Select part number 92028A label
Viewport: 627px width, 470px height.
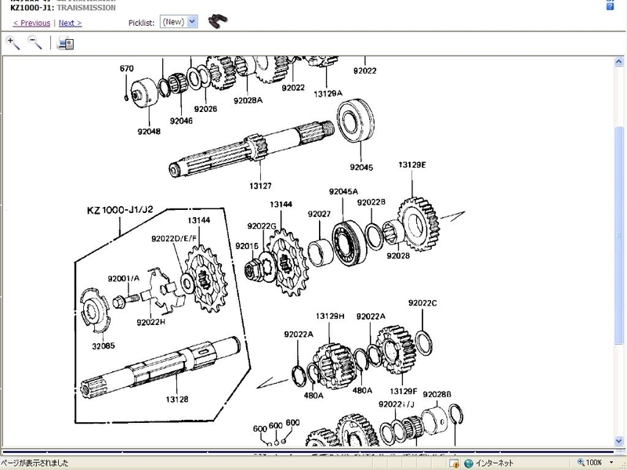pos(248,100)
